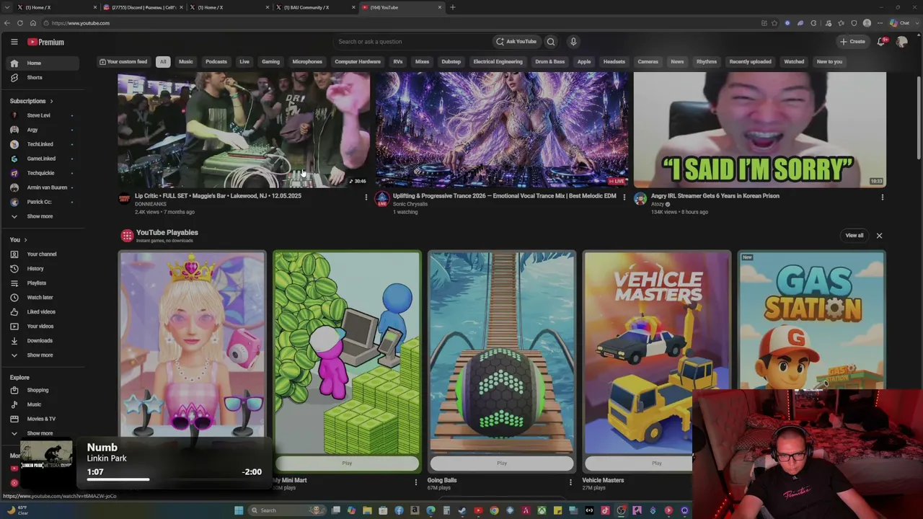Open YouTube notifications bell
Screen dimensions: 923x519
(881, 42)
